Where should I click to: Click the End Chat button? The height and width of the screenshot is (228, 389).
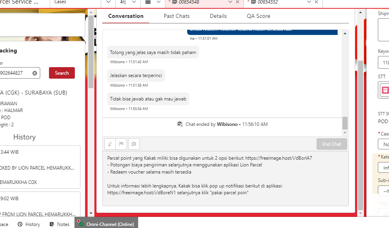pyautogui.click(x=332, y=144)
